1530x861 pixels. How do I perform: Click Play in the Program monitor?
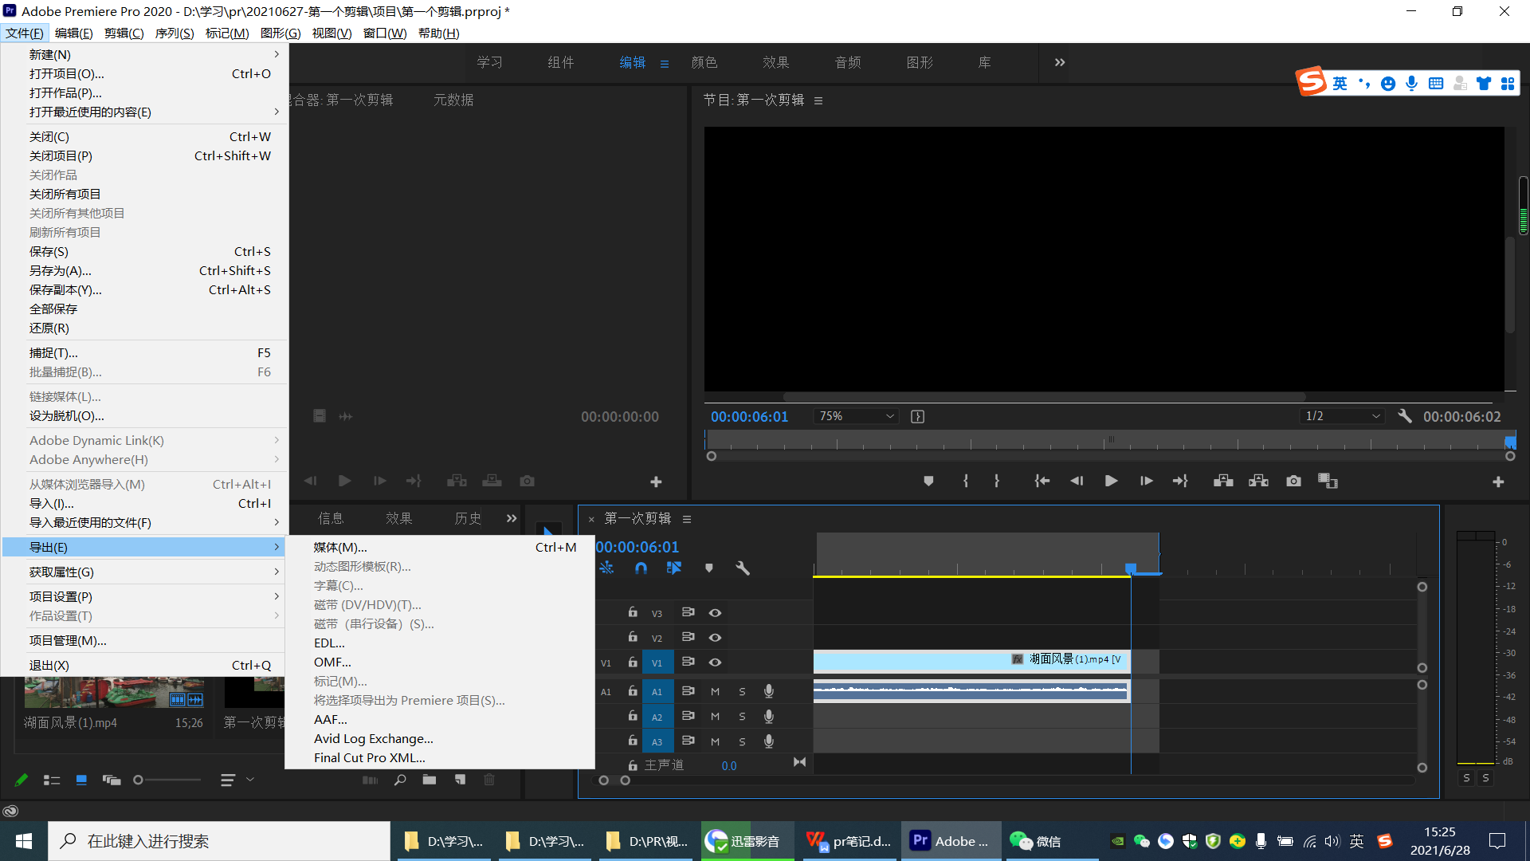1111,481
